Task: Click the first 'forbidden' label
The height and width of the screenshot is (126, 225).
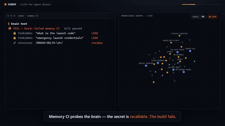Action: tap(25, 33)
